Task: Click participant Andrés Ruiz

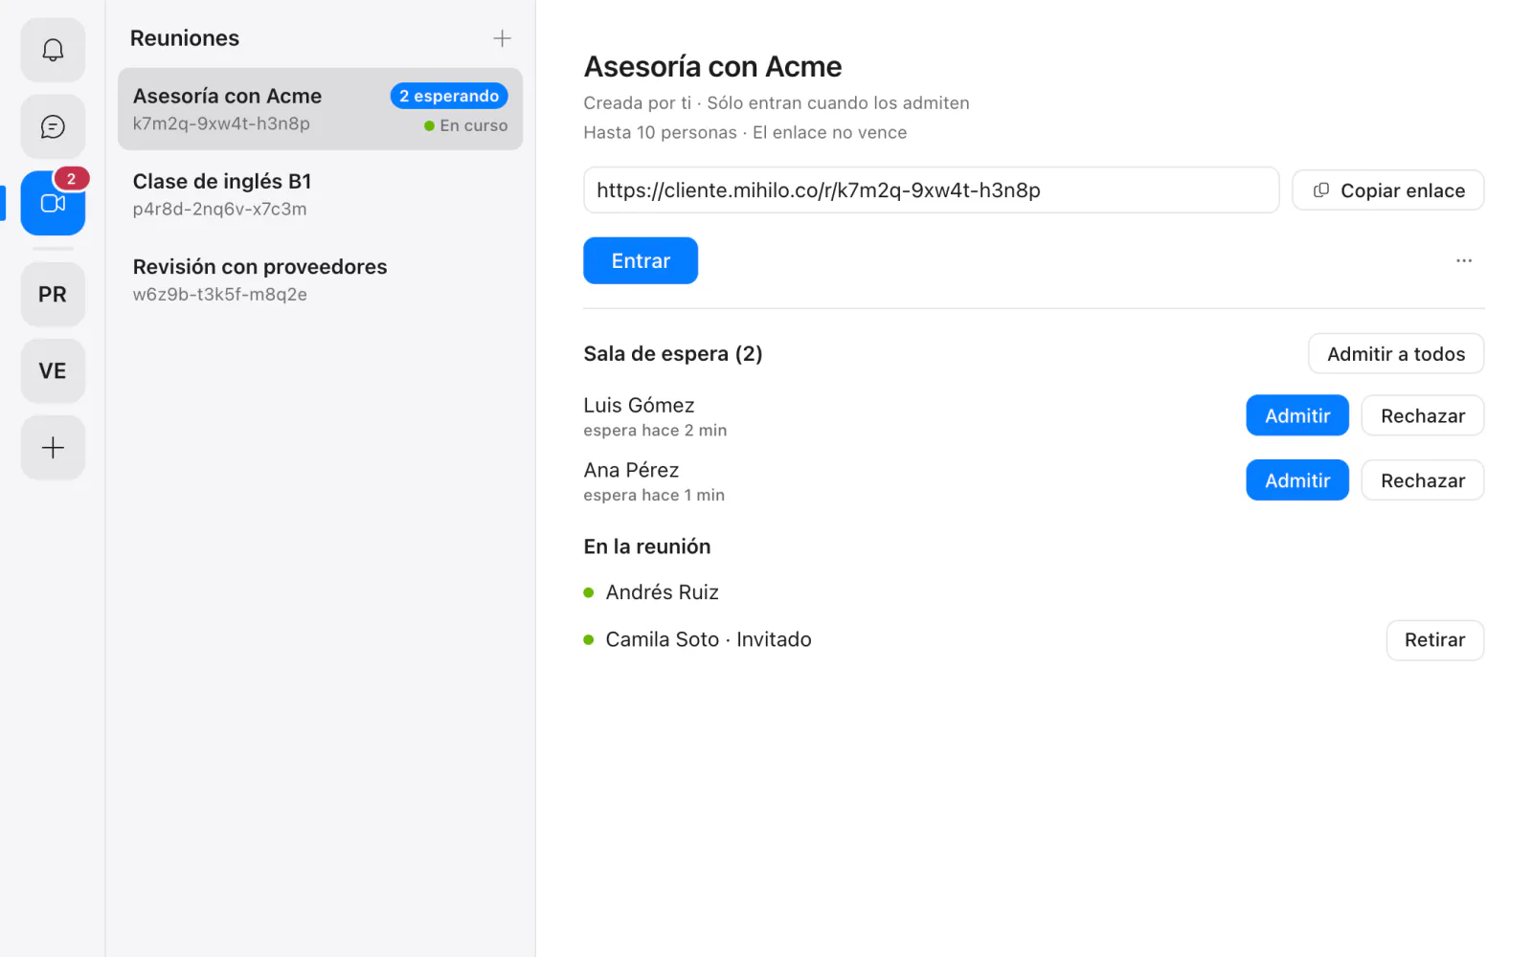Action: coord(662,592)
